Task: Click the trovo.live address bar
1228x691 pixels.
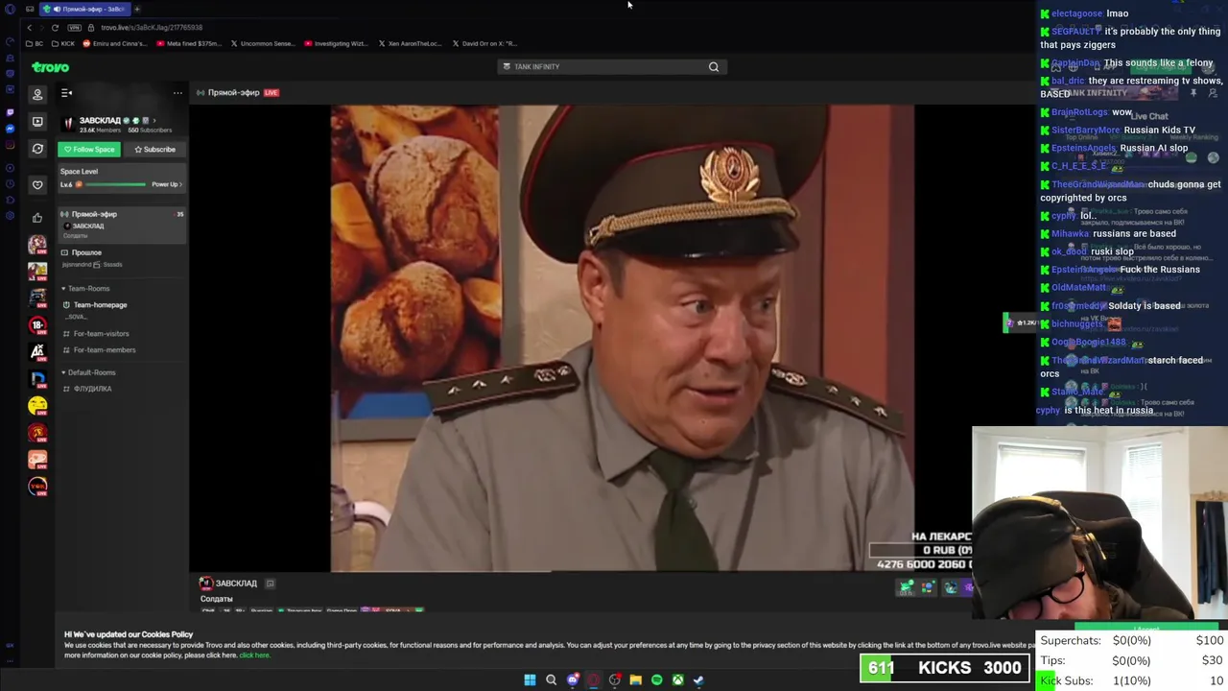Action: pyautogui.click(x=152, y=28)
